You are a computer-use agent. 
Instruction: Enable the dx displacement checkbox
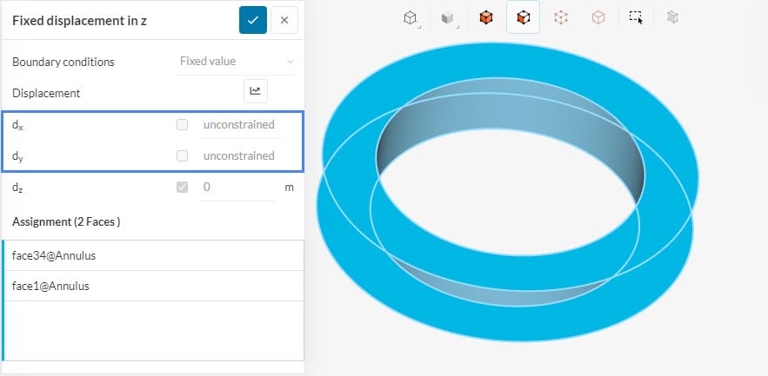click(x=182, y=125)
